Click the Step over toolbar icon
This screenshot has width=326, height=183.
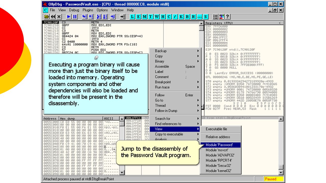tap(91, 17)
